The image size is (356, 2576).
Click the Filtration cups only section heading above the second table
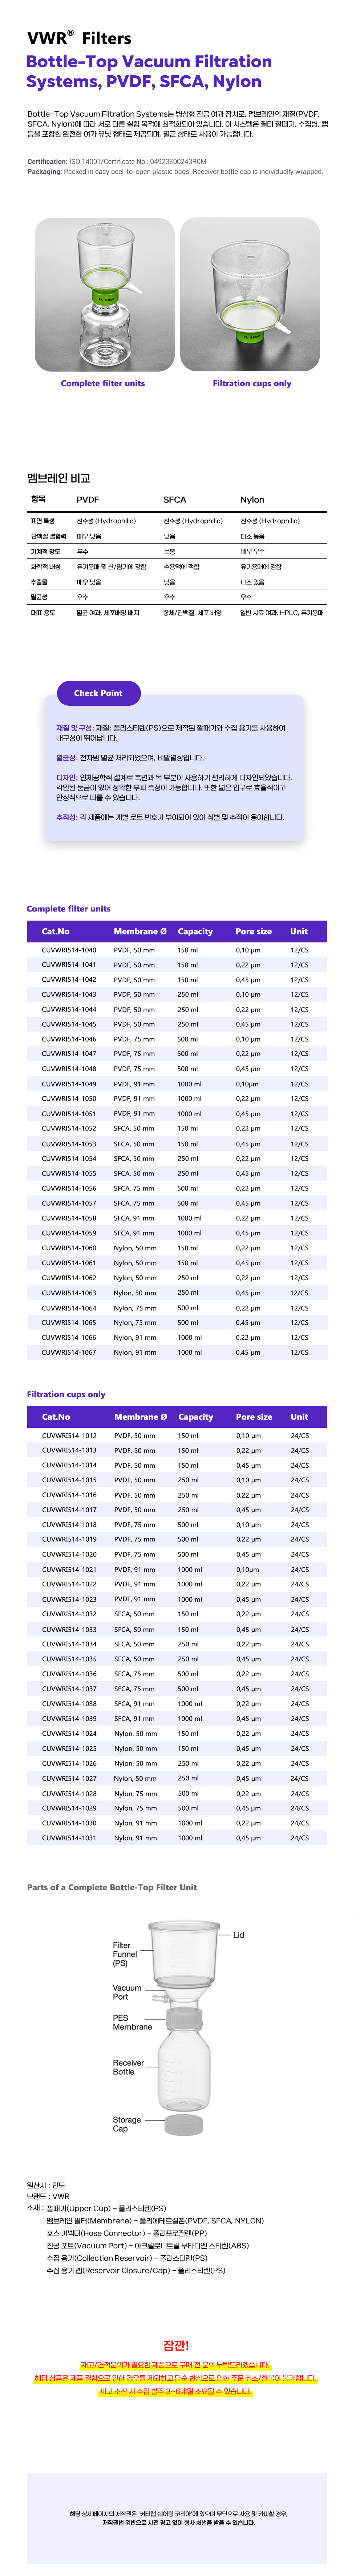66,1394
